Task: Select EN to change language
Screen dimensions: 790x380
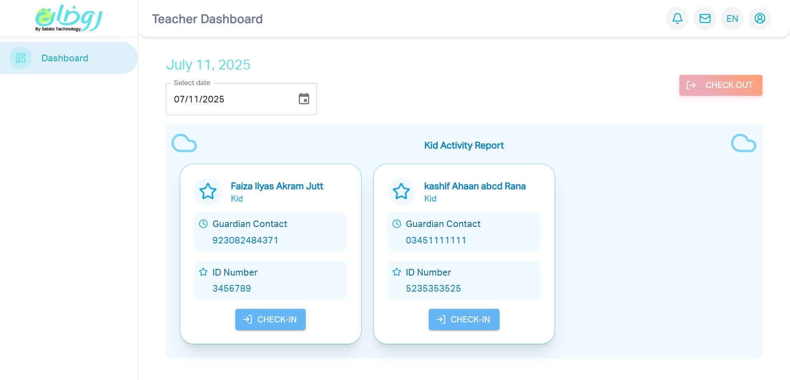Action: coord(732,18)
